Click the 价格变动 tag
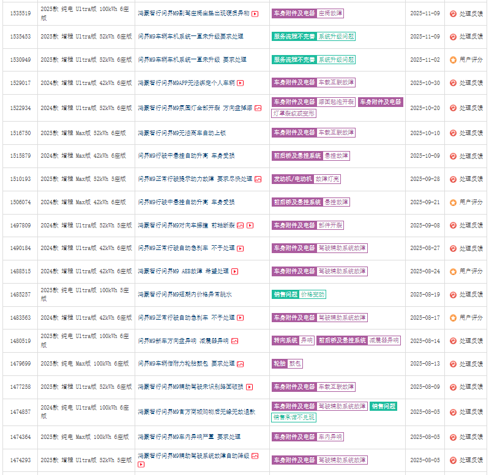The height and width of the screenshot is (475, 489). click(313, 294)
